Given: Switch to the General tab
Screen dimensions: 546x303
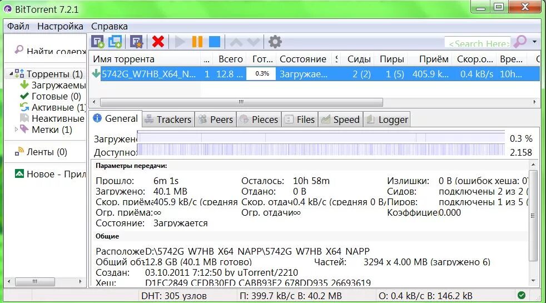Looking at the screenshot, I should click(115, 119).
